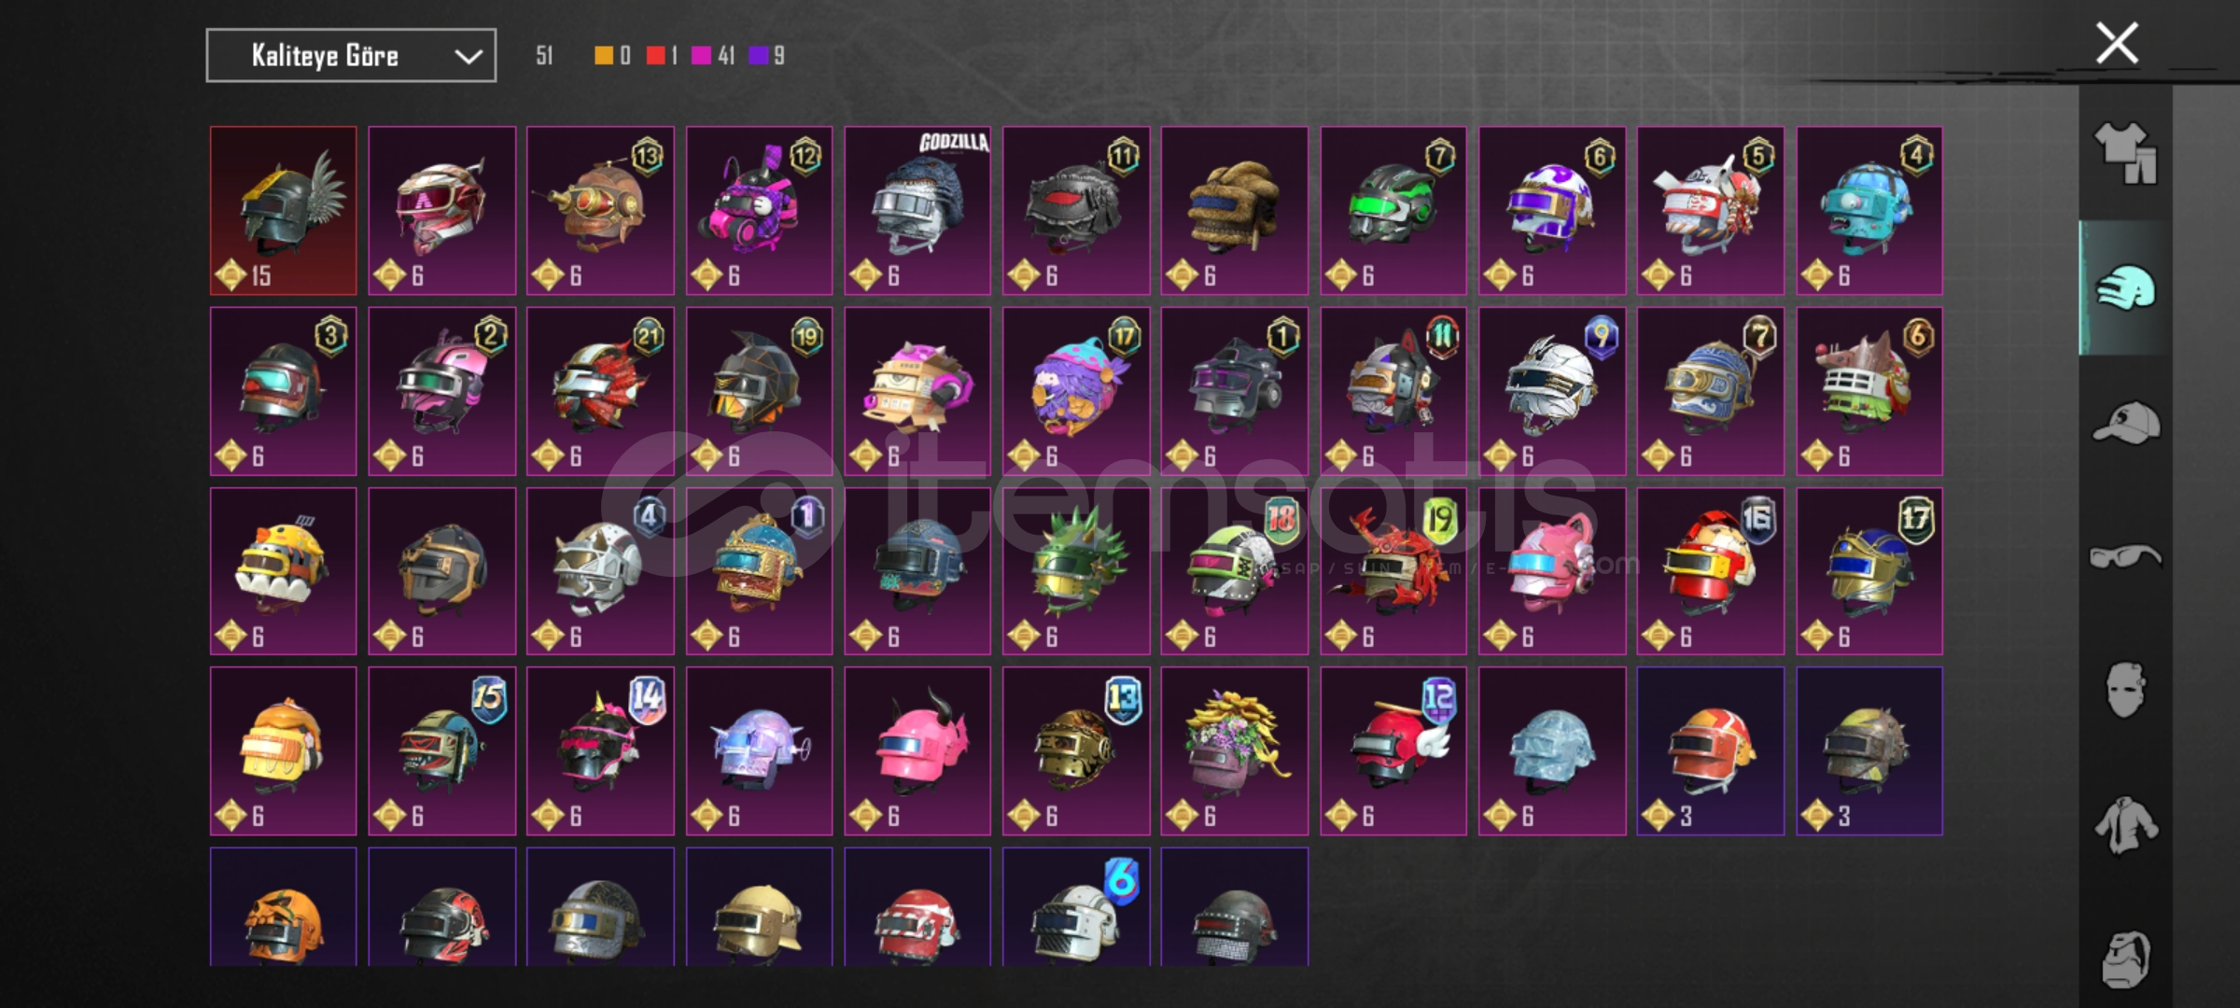Image resolution: width=2240 pixels, height=1008 pixels.
Task: Select the Godzilla helmet skin
Action: [917, 211]
